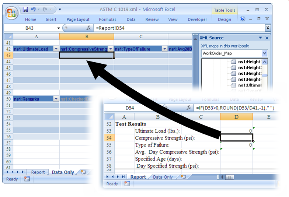Select column A header in Data Only sheet
The width and height of the screenshot is (289, 197).
36,37
